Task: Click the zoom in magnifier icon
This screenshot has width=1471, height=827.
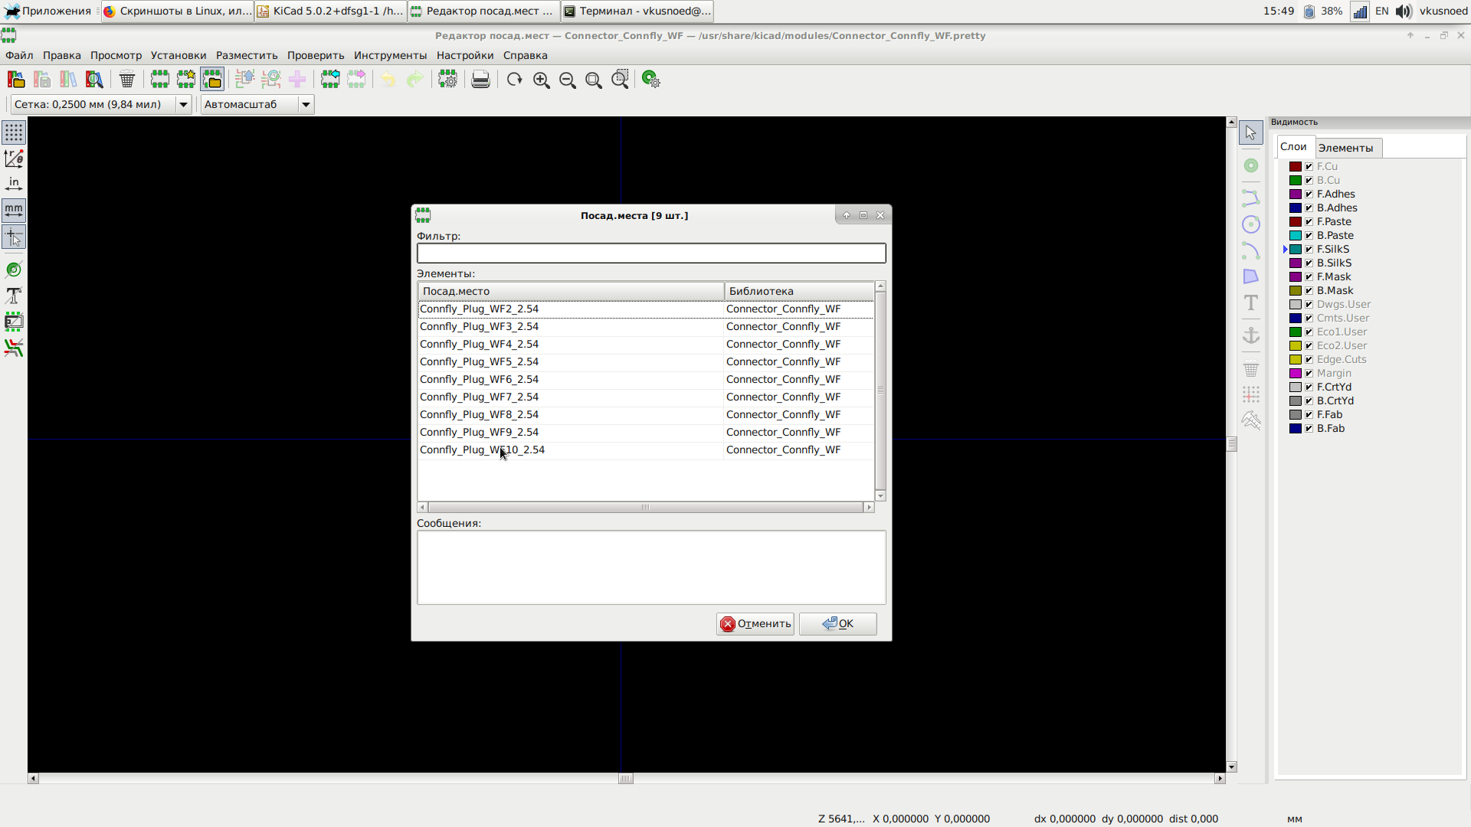Action: 542,80
